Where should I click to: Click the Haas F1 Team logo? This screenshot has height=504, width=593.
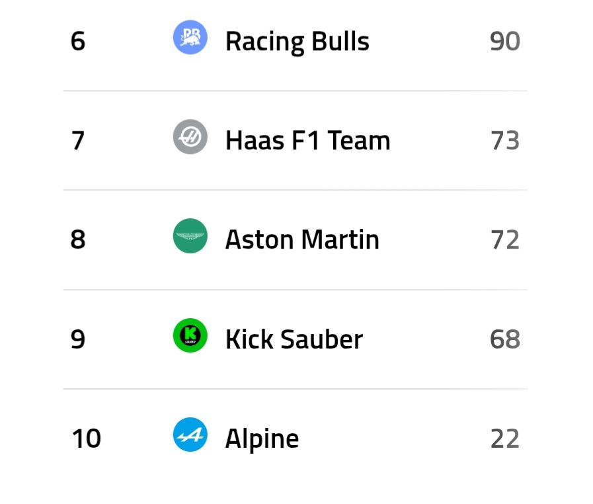pyautogui.click(x=190, y=137)
